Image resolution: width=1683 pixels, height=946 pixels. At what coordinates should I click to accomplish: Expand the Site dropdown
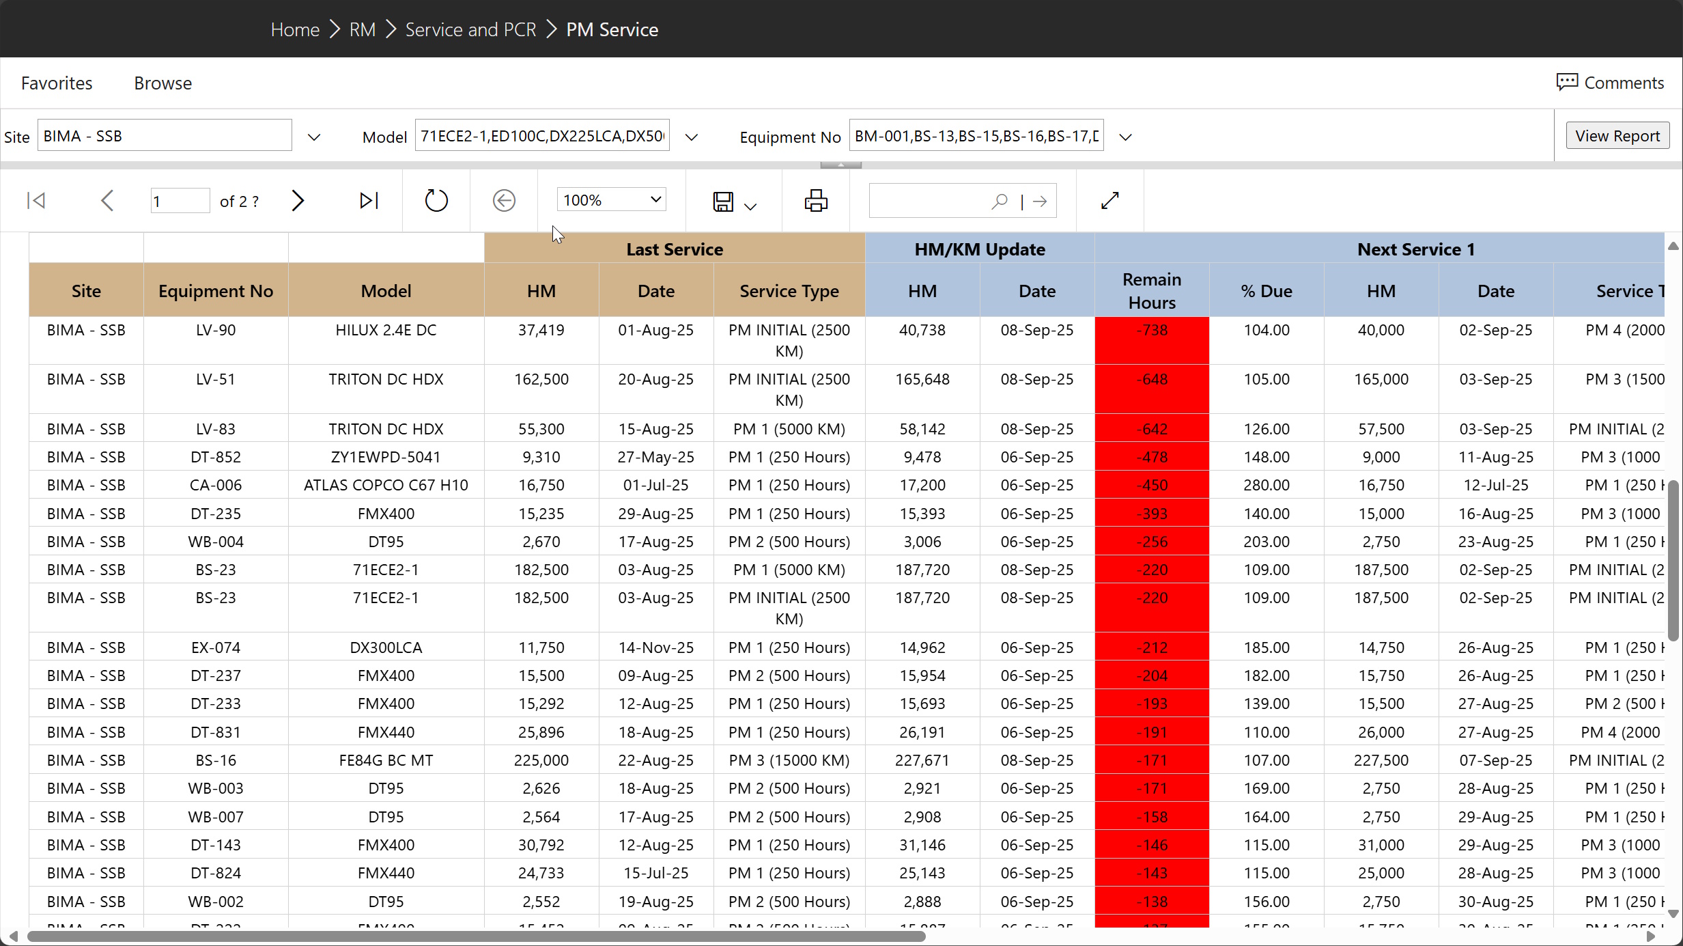click(x=314, y=137)
